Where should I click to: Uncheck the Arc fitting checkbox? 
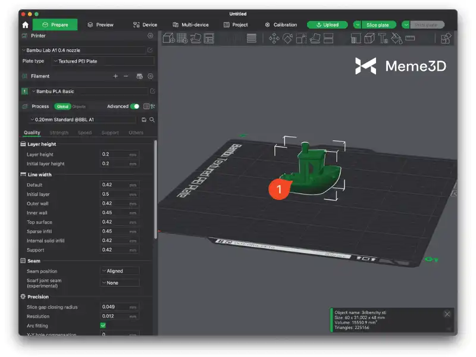tap(103, 326)
